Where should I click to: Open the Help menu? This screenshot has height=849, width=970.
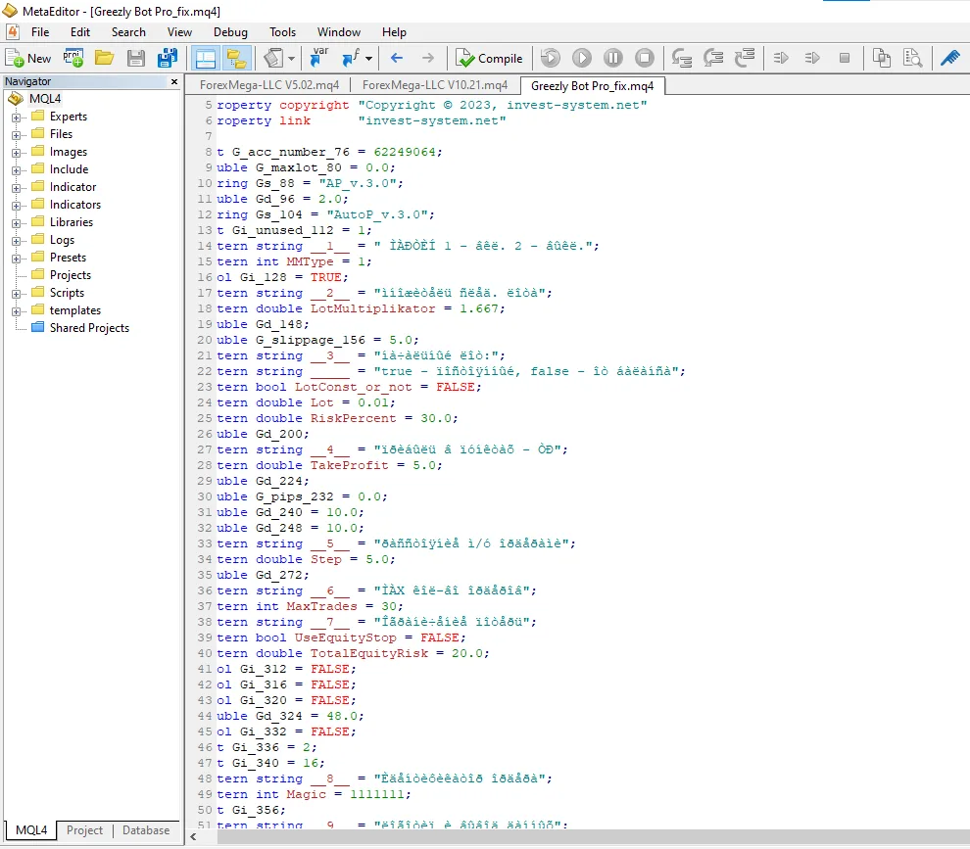[394, 32]
